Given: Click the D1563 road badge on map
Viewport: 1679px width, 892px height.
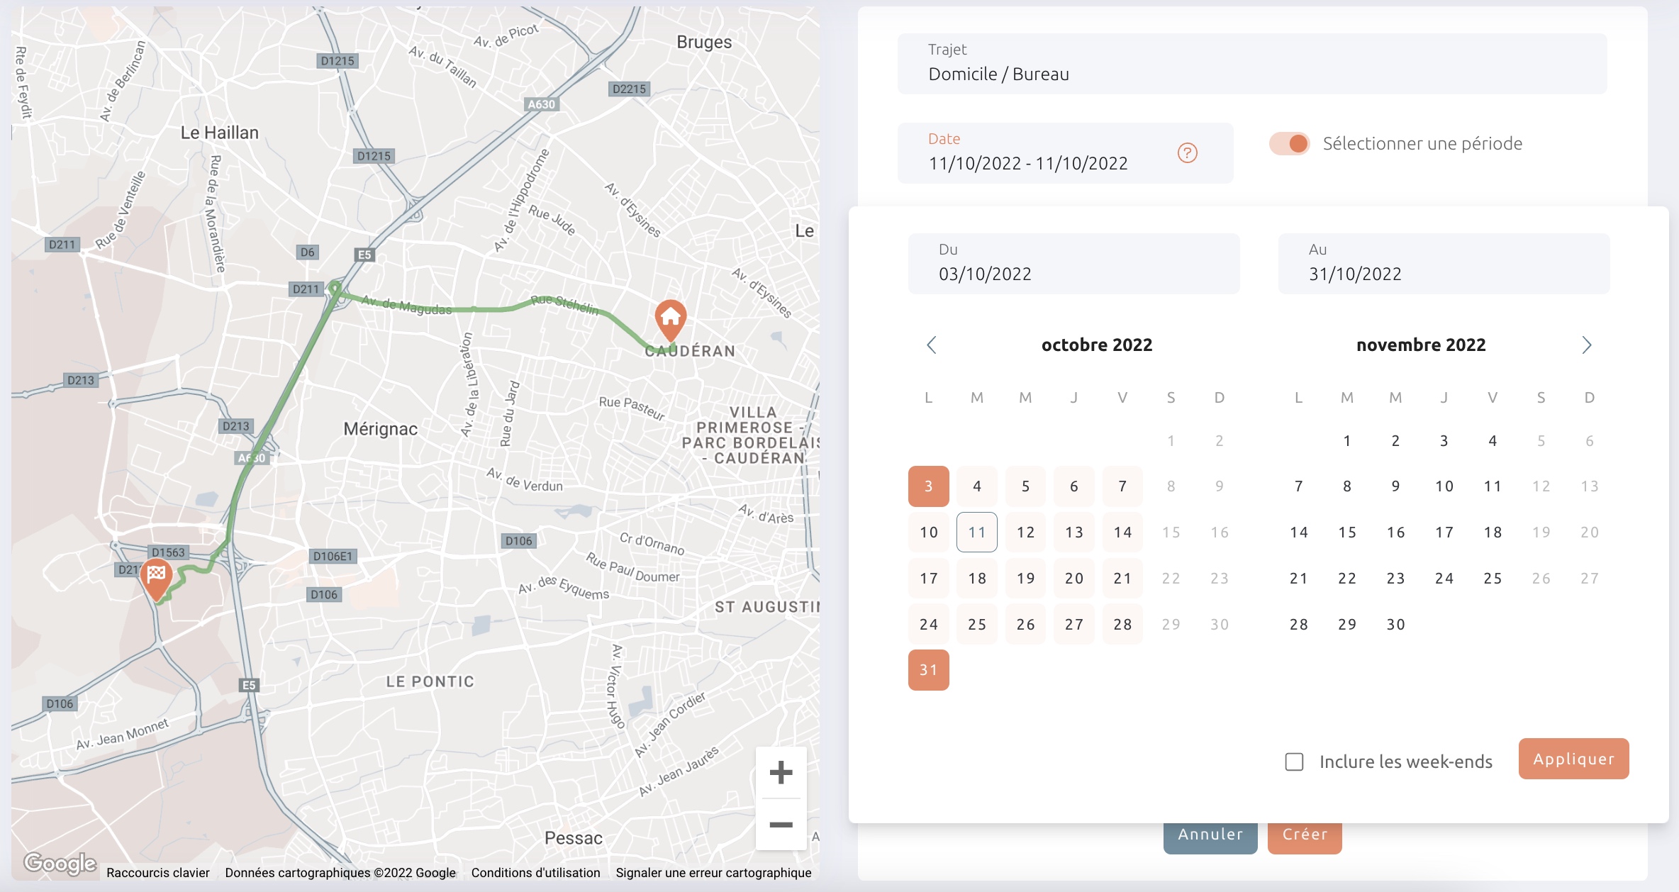Looking at the screenshot, I should tap(168, 552).
